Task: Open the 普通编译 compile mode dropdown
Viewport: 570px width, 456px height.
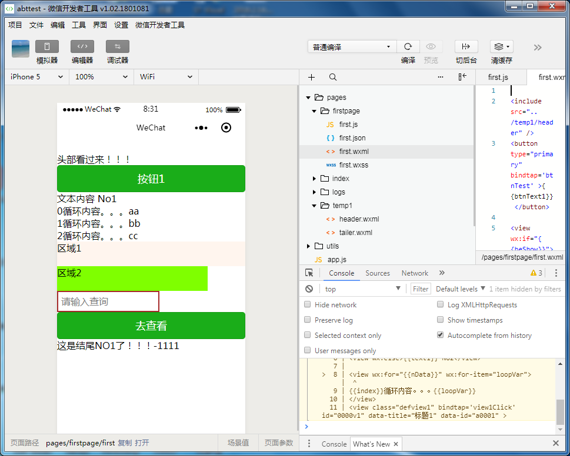Action: tap(352, 47)
